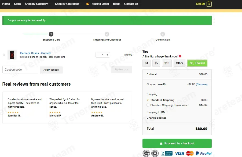Open the Contact us dropdown menu
Viewport: 242px width, 157px height.
tap(133, 4)
